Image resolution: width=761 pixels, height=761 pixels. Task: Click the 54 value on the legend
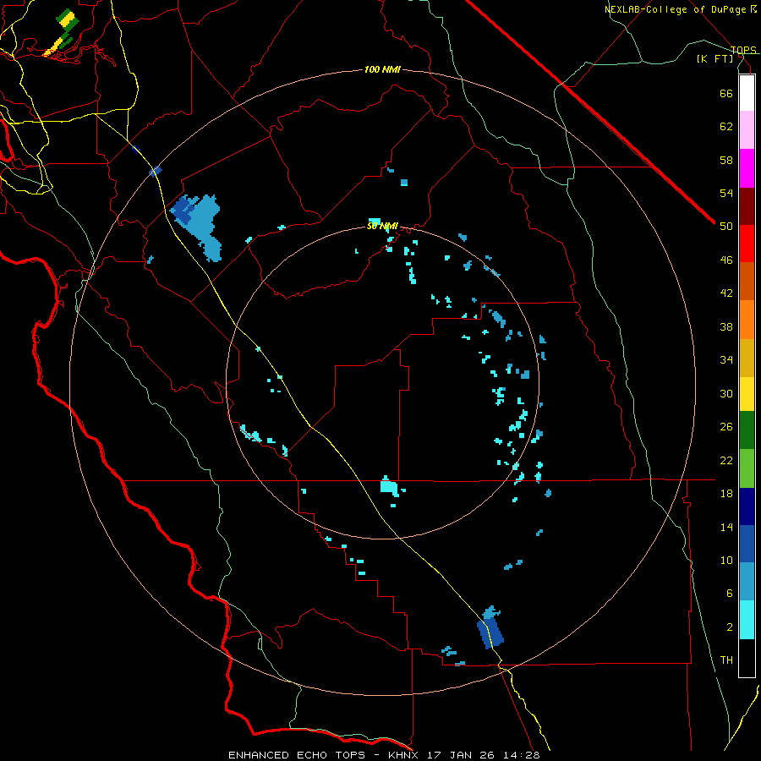point(726,193)
